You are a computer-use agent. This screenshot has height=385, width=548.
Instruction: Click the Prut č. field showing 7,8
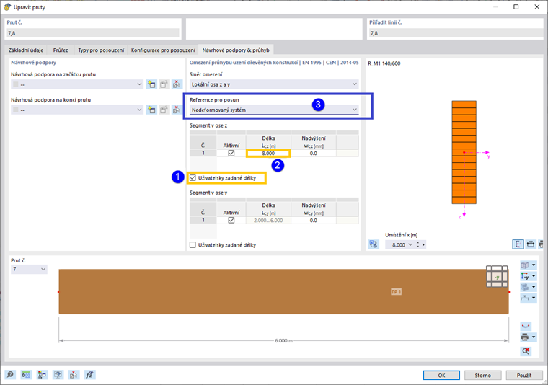pos(93,33)
